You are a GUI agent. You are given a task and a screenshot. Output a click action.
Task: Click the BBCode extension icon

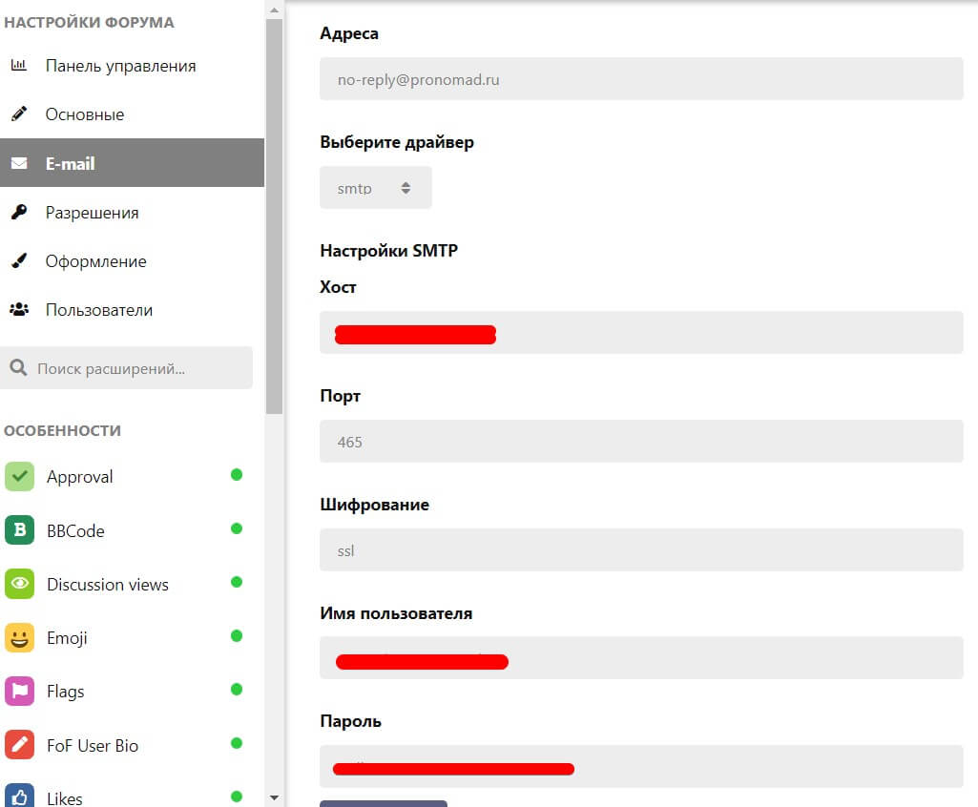point(20,530)
